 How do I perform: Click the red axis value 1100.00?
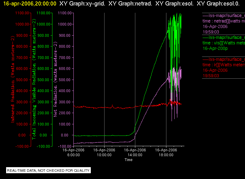click(x=22, y=13)
